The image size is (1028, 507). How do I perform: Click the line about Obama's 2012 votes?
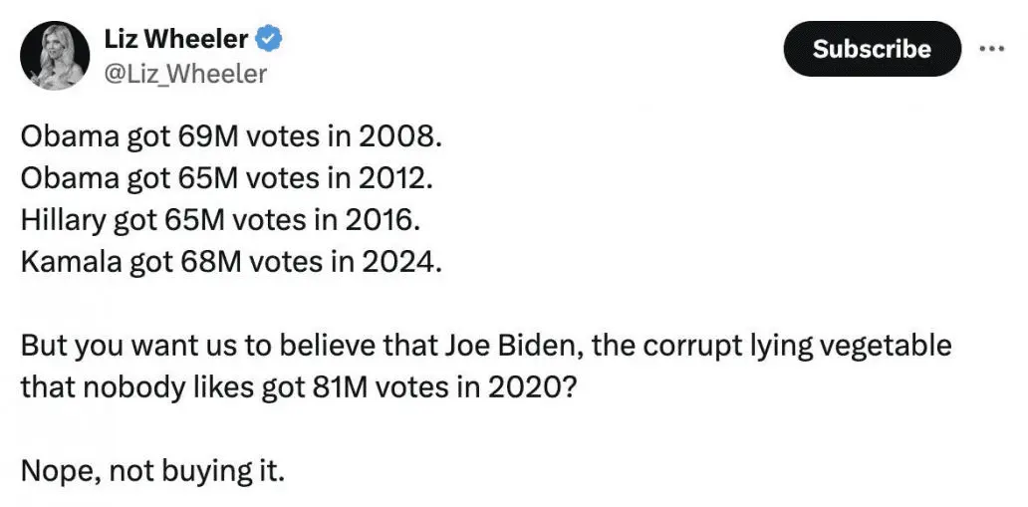coord(228,179)
